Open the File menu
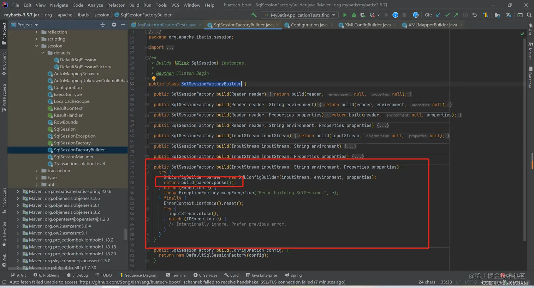534x288 pixels. (16, 5)
